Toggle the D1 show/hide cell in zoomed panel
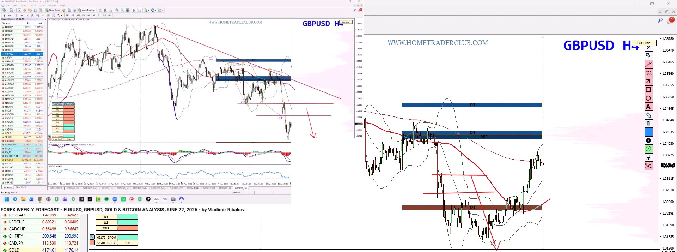677x252 pixels. point(127,217)
